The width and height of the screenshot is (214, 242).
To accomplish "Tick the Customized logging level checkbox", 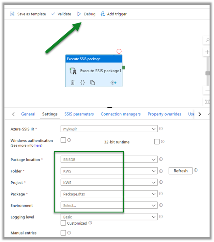I will click(x=63, y=223).
